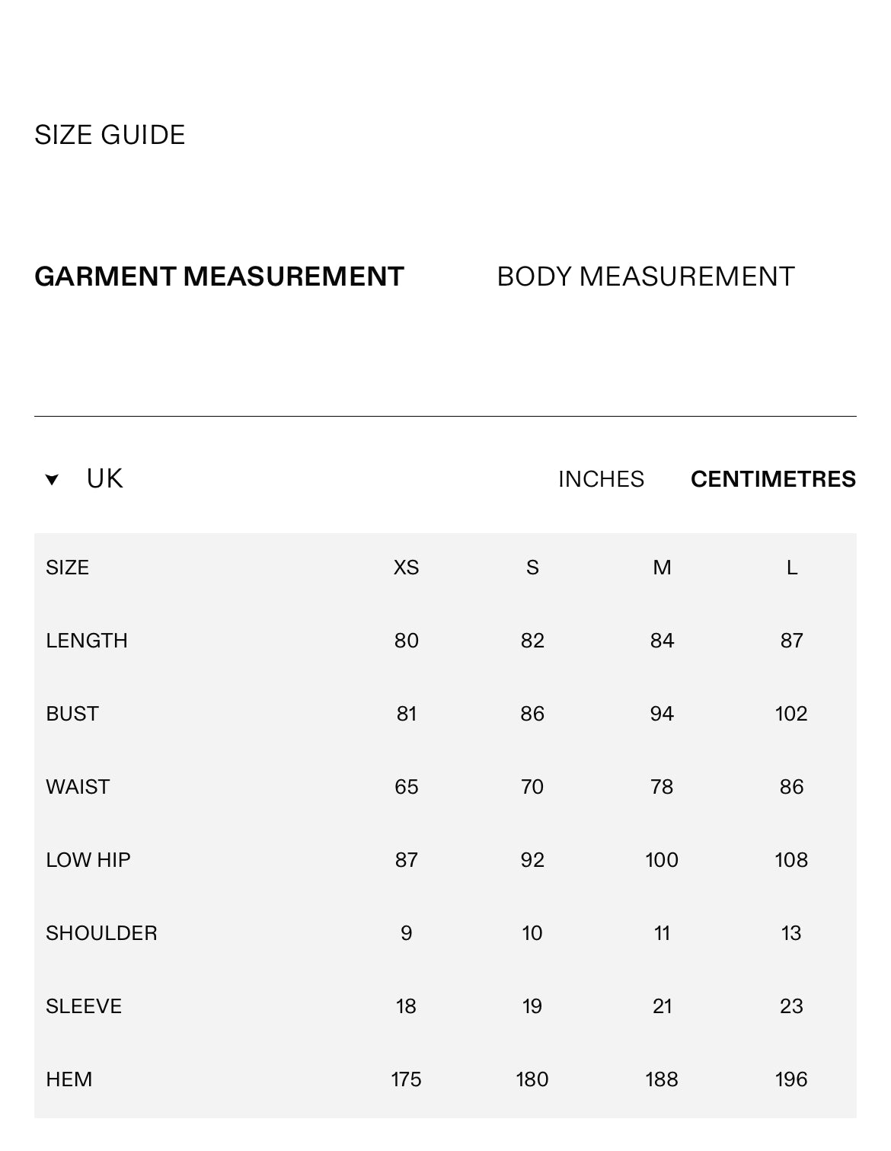Click the LOW HIP row label
Screen dimensions: 891x1151
pos(88,860)
